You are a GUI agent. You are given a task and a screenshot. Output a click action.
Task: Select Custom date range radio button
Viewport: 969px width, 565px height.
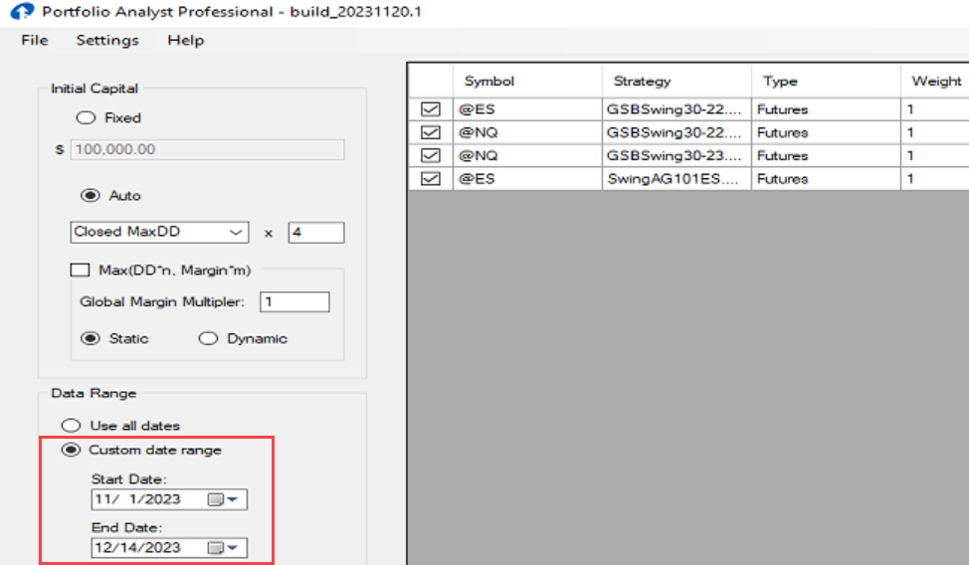tap(71, 450)
